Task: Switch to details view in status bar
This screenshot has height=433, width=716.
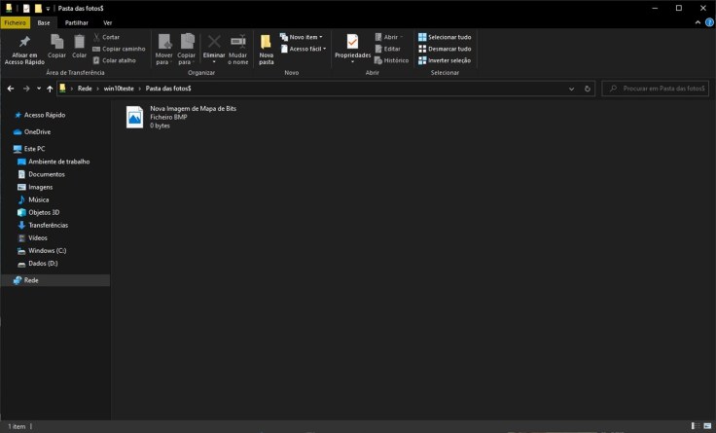Action: click(x=695, y=426)
